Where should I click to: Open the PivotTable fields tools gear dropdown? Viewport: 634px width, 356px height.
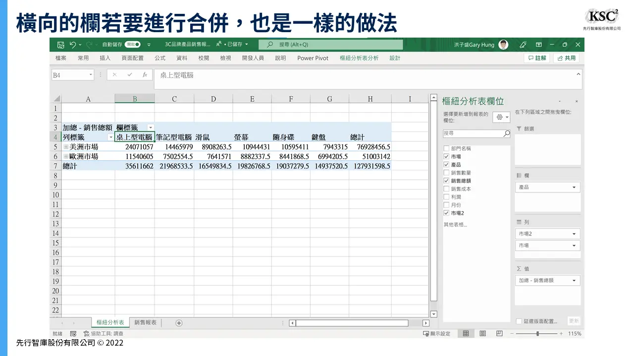click(x=502, y=117)
